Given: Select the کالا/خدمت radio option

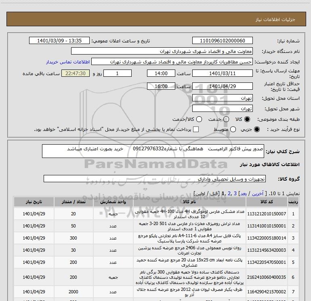Looking at the screenshot, I should [199, 119].
